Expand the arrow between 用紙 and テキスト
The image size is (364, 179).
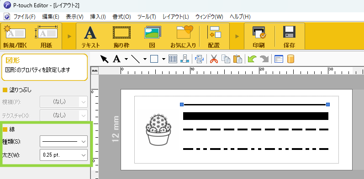69,36
